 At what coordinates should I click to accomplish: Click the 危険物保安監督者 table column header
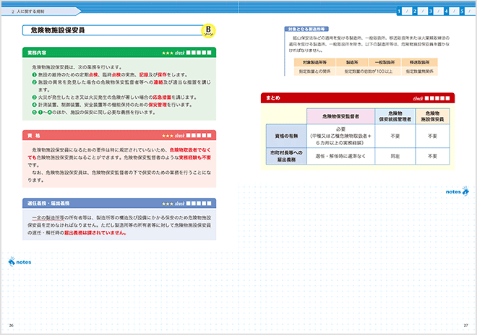pos(340,116)
